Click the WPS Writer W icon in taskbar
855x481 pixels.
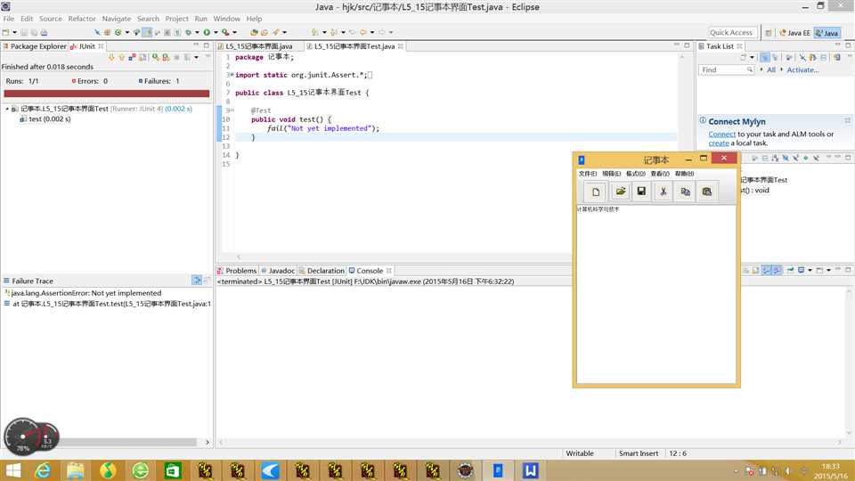coord(531,470)
